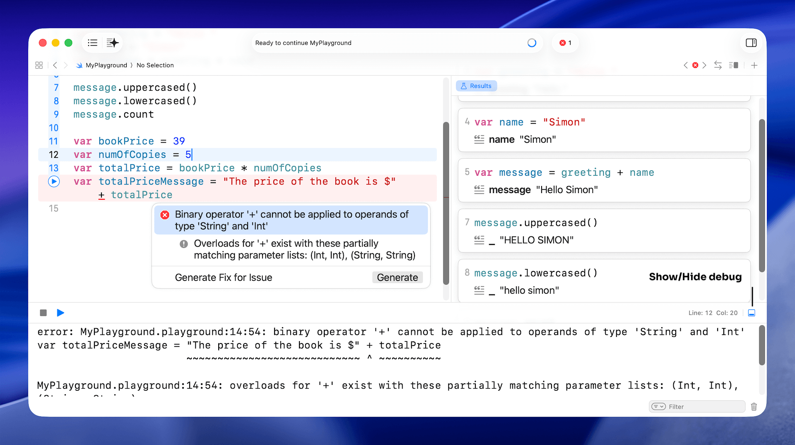The image size is (795, 445).
Task: Select the Results tab
Action: coord(476,86)
